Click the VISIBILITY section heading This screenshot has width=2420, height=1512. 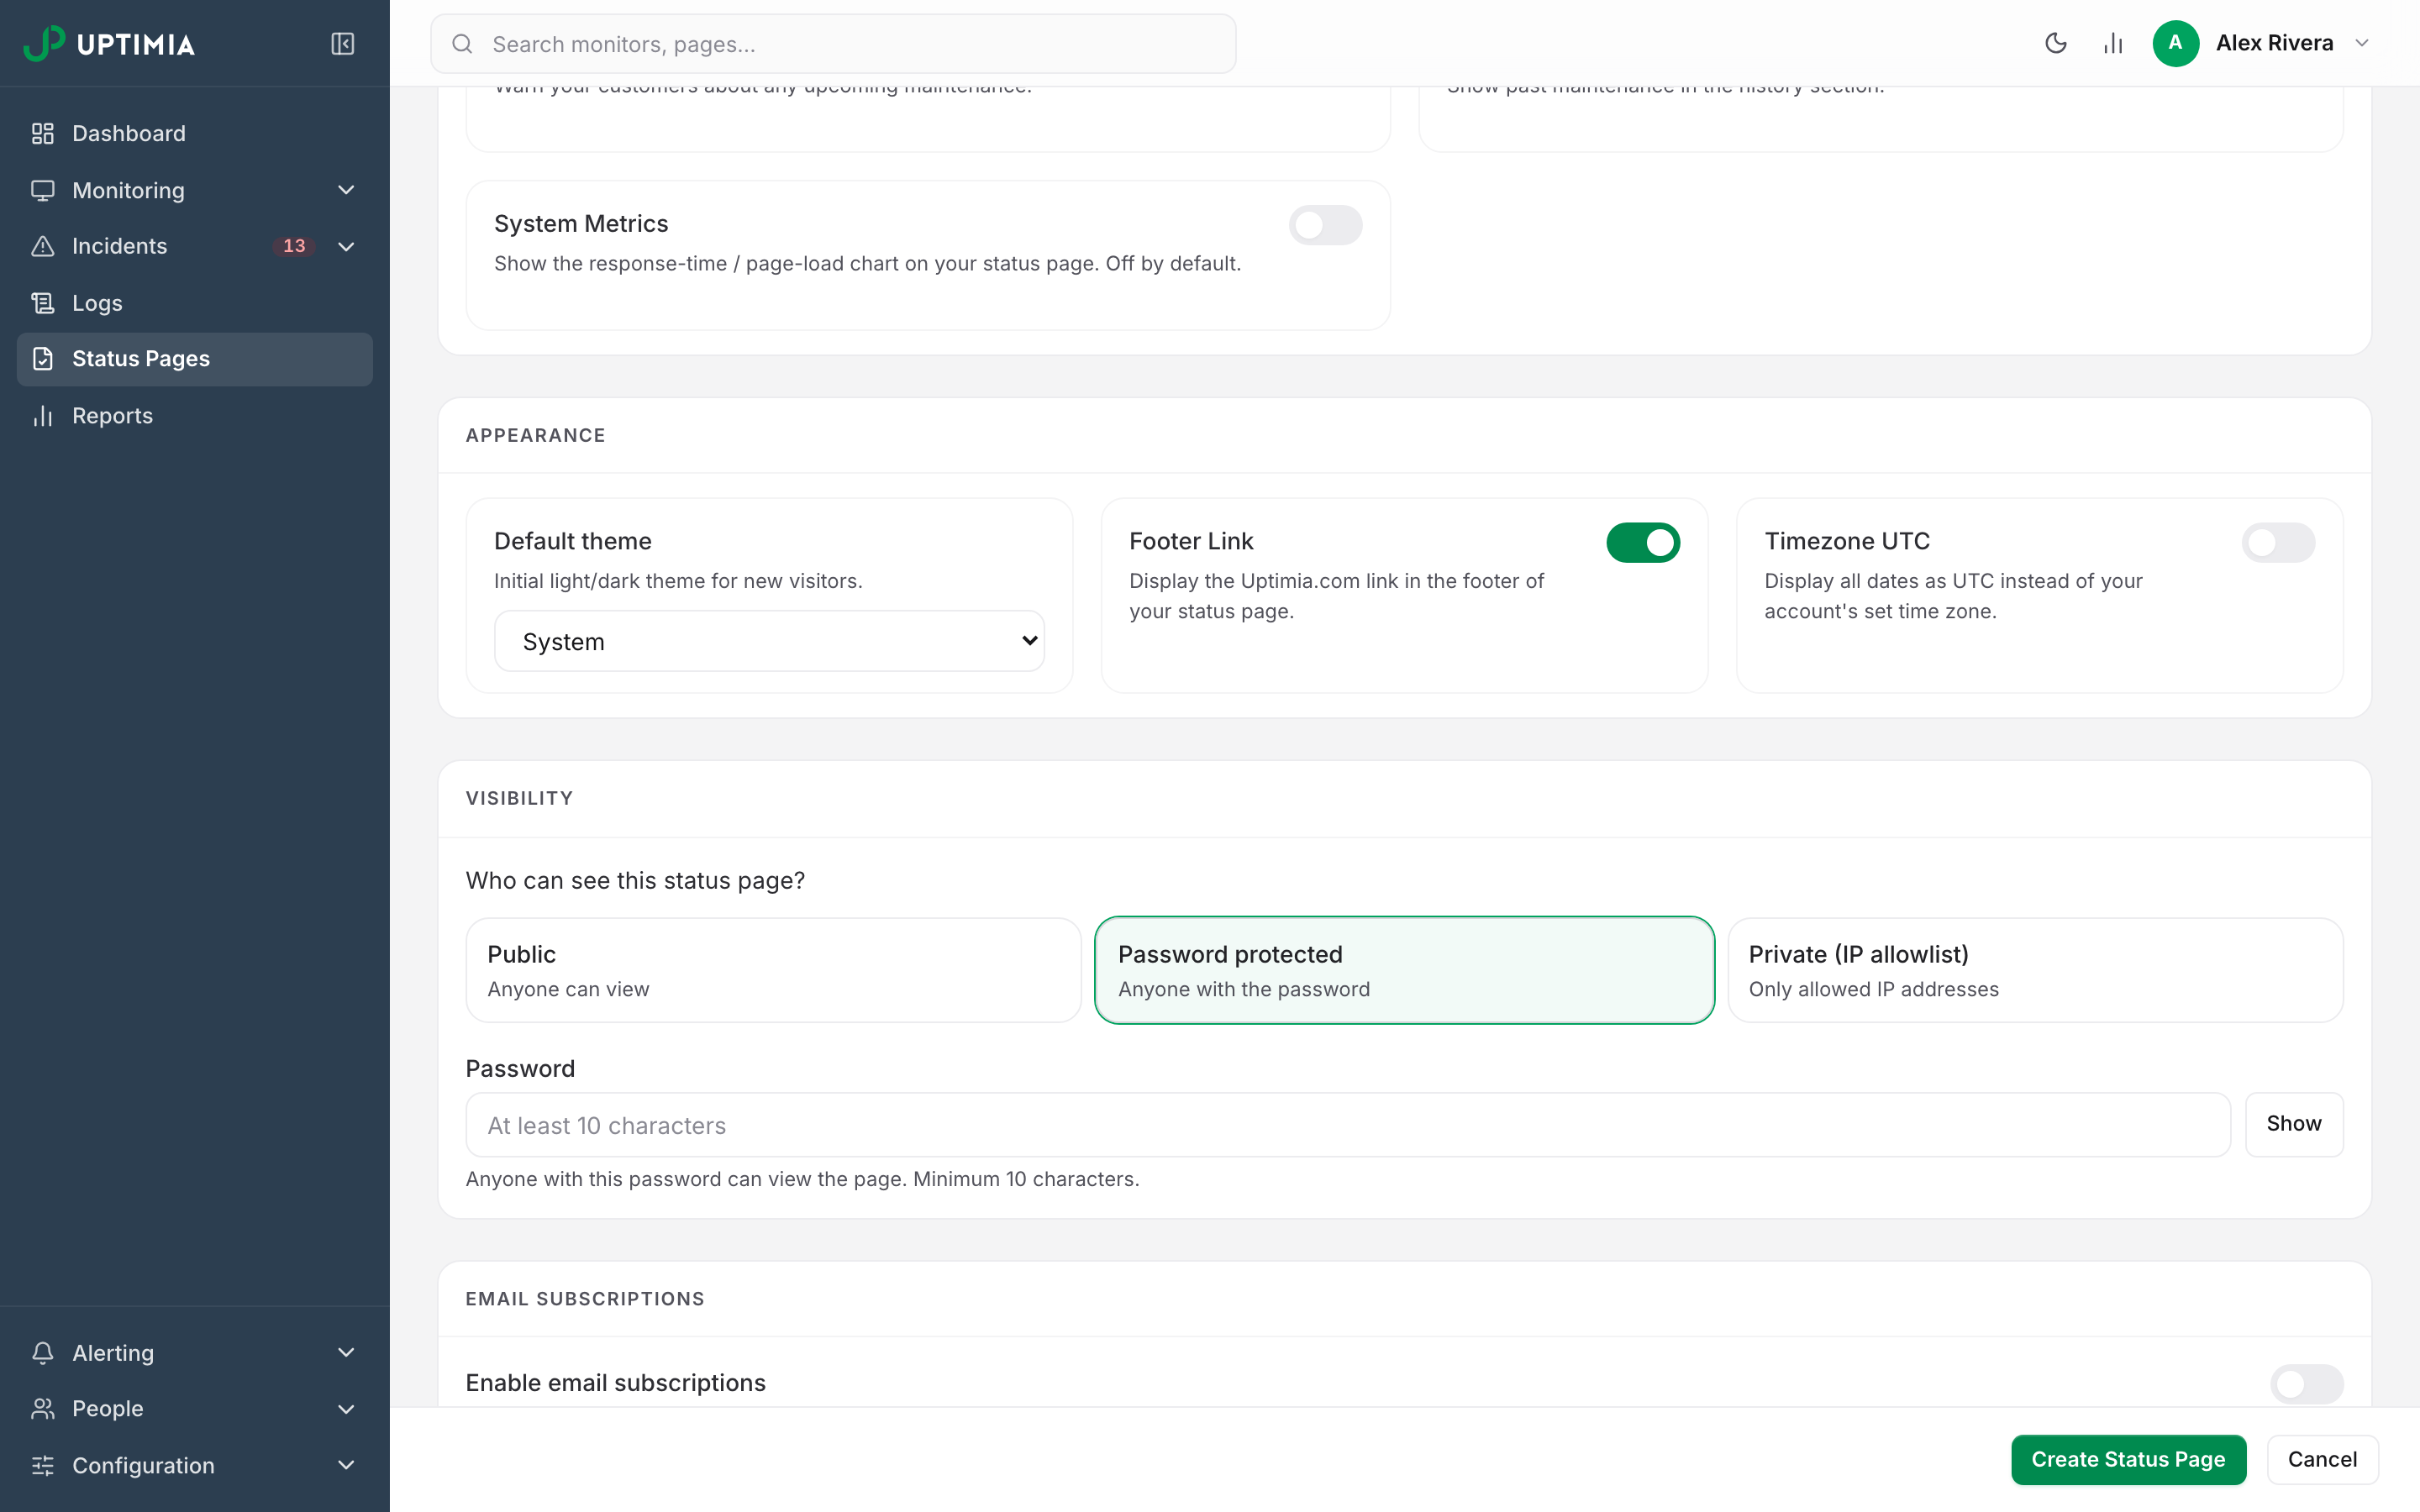click(x=519, y=798)
